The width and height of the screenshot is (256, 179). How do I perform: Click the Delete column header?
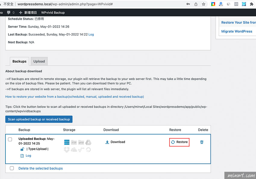(203, 130)
